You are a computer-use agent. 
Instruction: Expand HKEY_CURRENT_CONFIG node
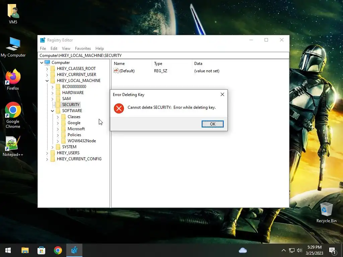coord(47,159)
